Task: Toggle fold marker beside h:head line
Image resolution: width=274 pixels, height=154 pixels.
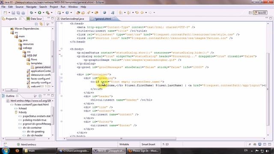Action: coord(62,24)
